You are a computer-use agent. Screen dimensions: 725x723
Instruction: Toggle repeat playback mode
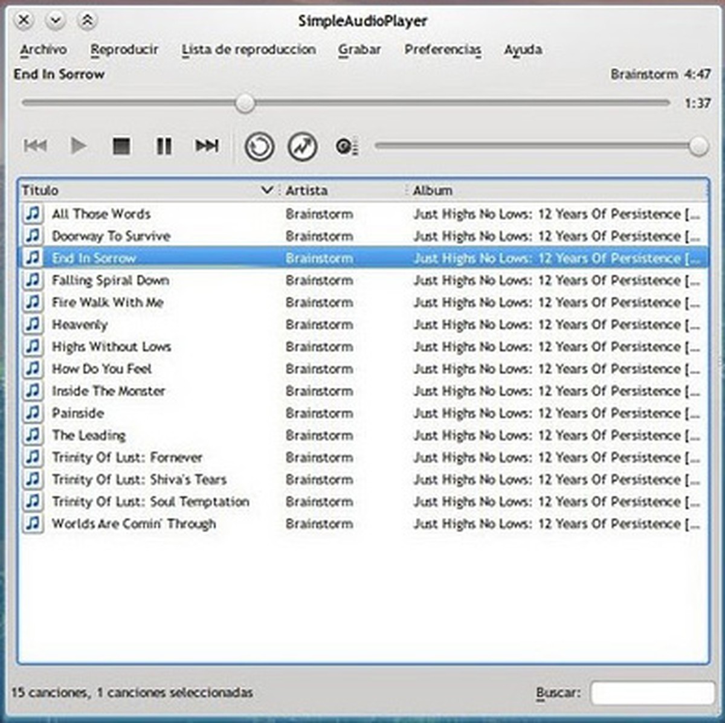tap(259, 146)
